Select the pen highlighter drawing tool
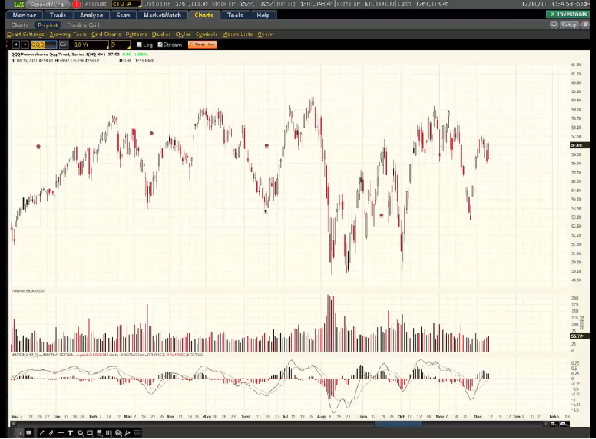Screen dimensions: 596x439 (x=127, y=432)
